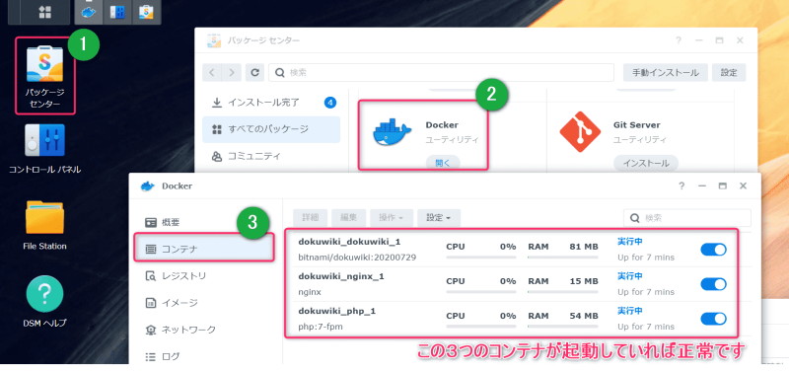Select the Docker whale icon in taskbar
This screenshot has width=789, height=371.
pos(89,13)
